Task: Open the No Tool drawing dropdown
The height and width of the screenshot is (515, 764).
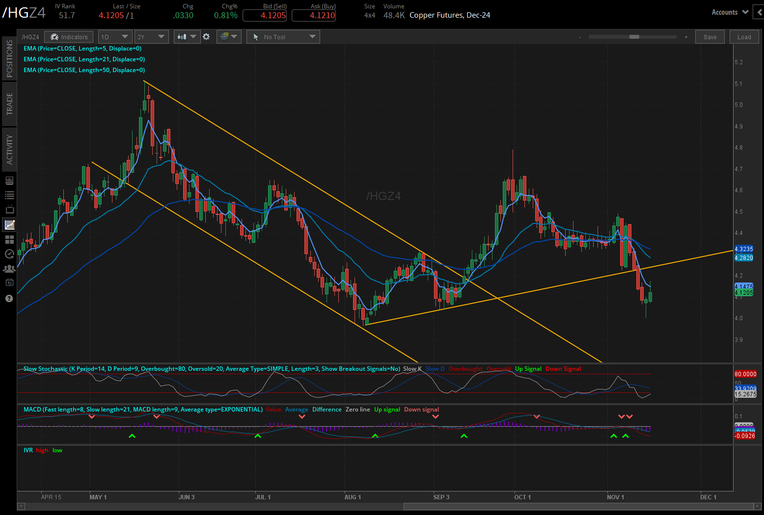Action: (x=283, y=36)
